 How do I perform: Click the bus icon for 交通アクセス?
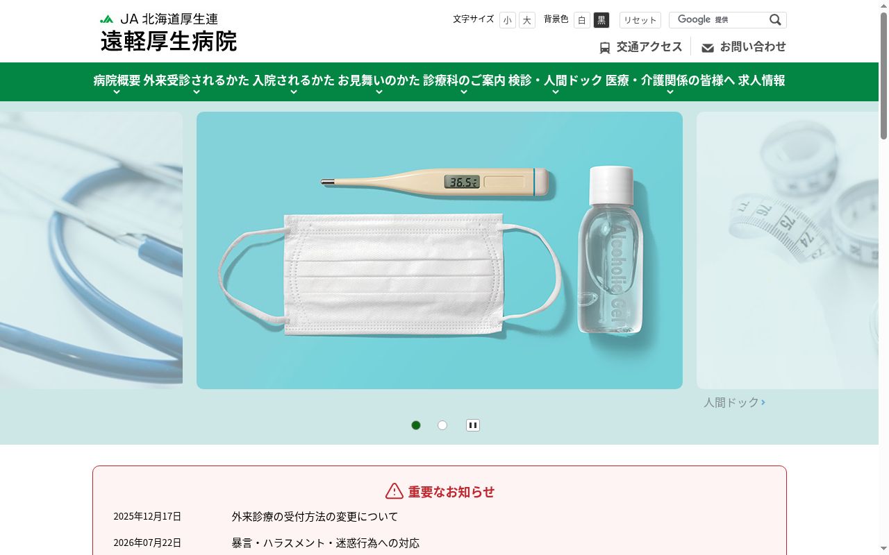point(605,47)
